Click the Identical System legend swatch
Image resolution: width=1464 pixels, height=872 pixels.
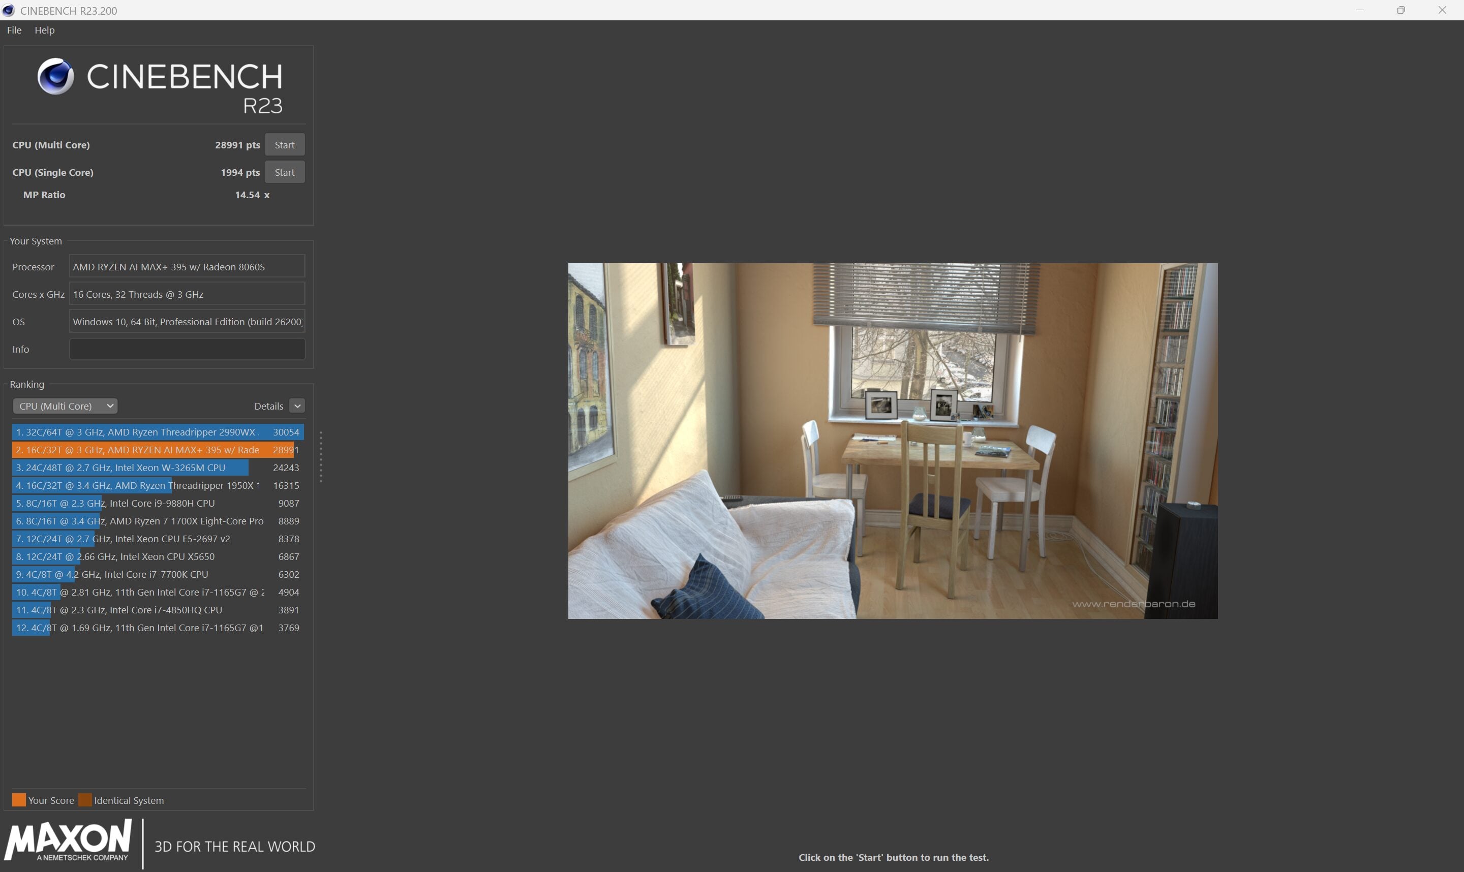point(85,800)
